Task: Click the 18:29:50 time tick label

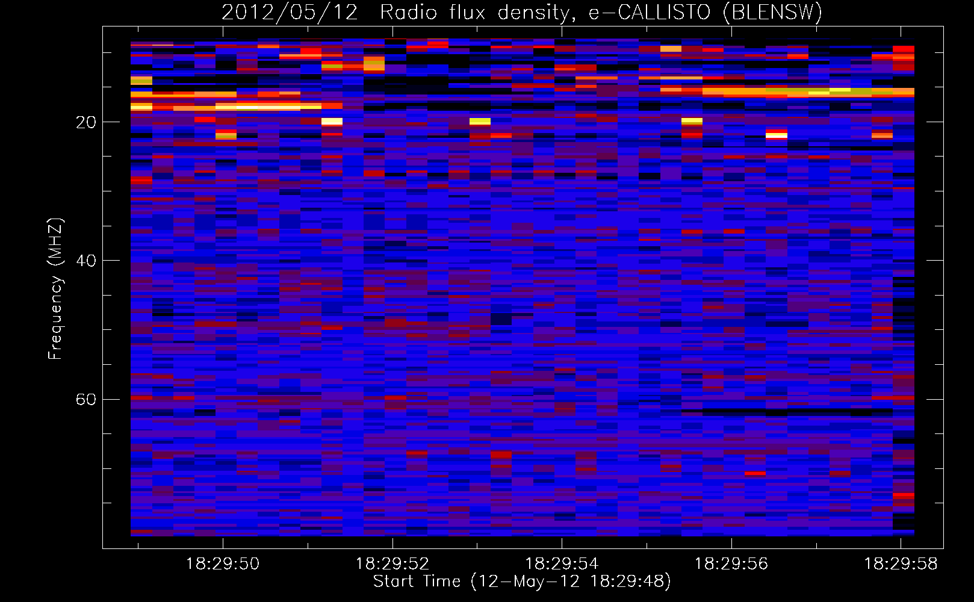Action: pyautogui.click(x=223, y=564)
